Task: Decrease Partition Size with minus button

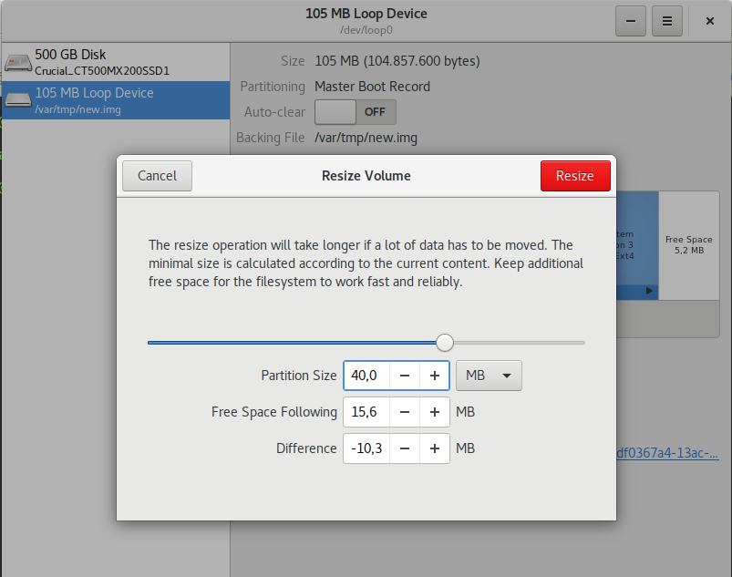Action: (x=405, y=376)
